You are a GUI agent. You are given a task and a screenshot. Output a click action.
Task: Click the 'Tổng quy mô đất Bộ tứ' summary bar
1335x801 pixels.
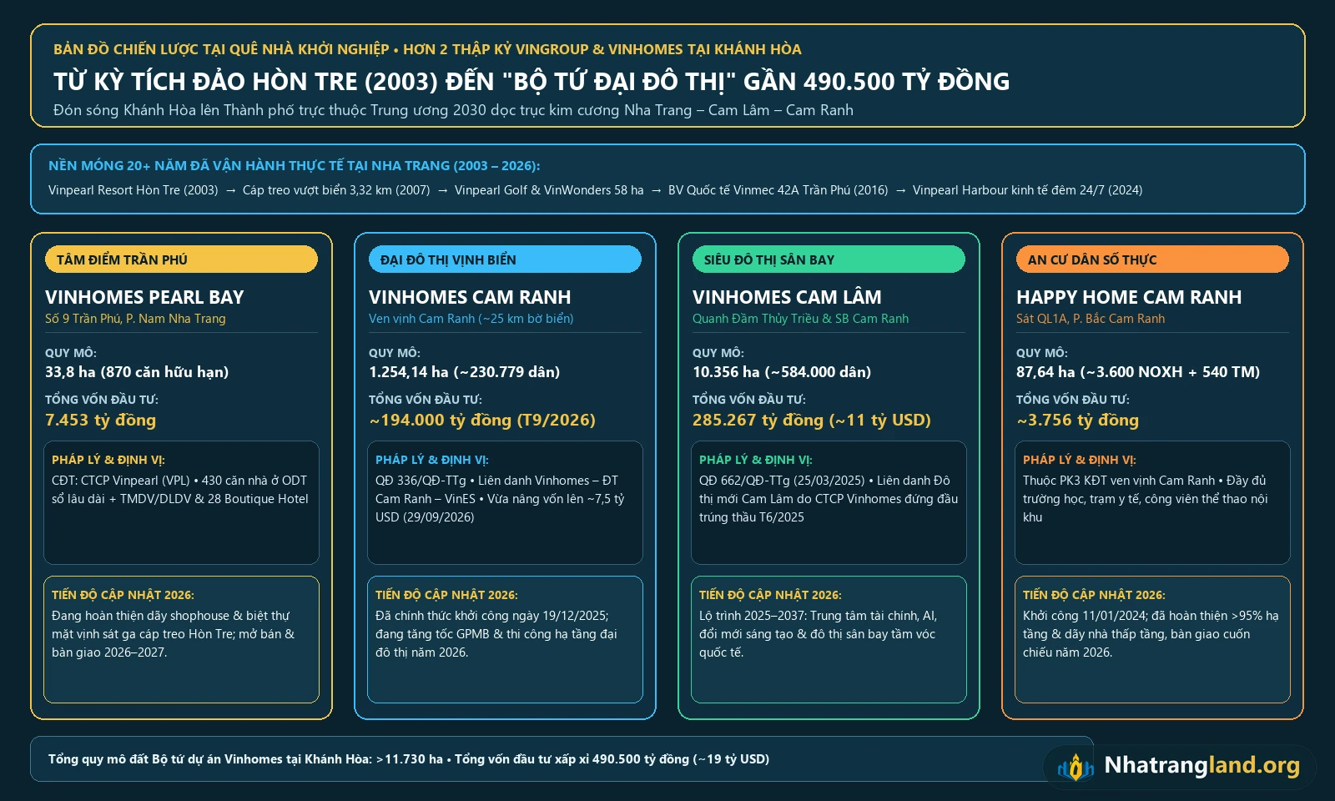[x=562, y=759]
